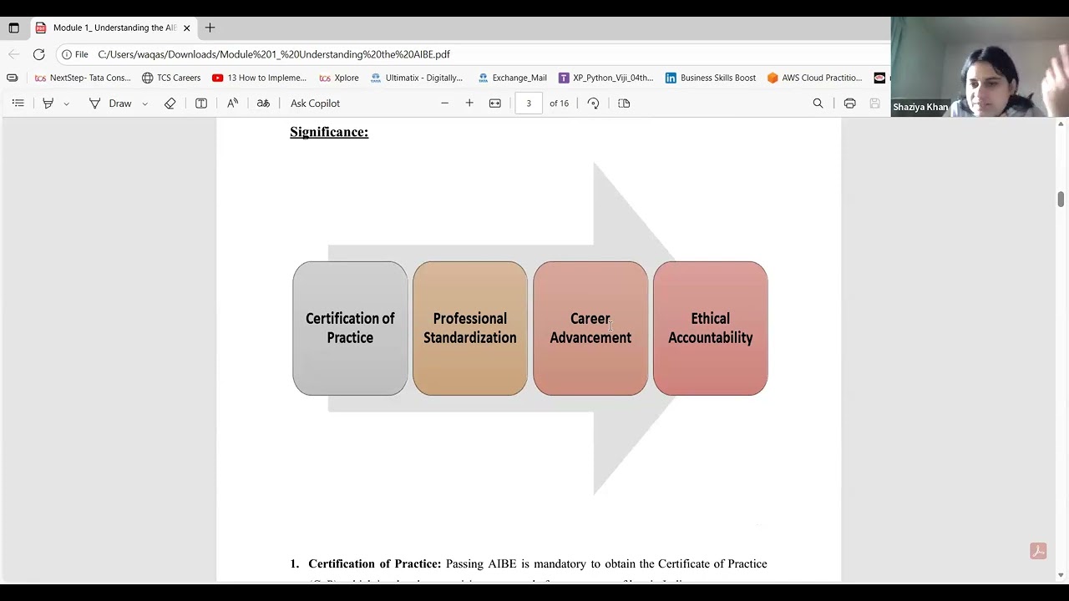Open the tab actions menu icon
This screenshot has width=1069, height=601.
tap(13, 28)
